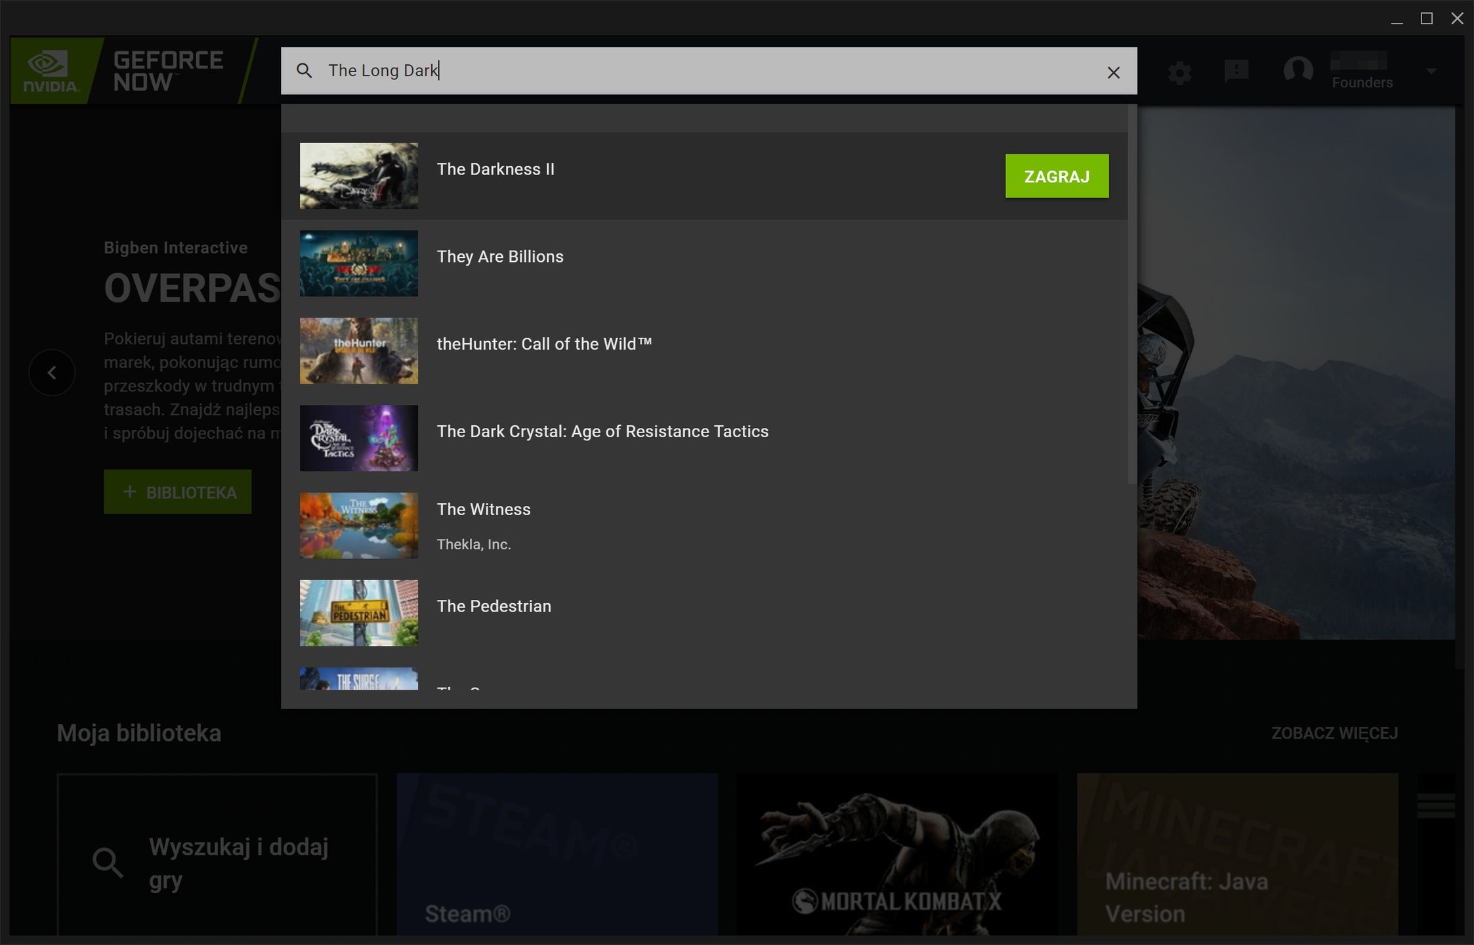The height and width of the screenshot is (945, 1474).
Task: Open the Steam library tile
Action: coord(557,854)
